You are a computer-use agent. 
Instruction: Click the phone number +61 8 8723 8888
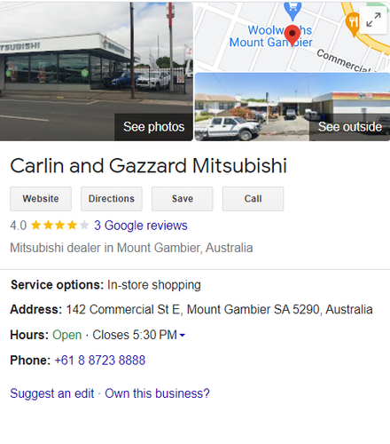pyautogui.click(x=100, y=361)
